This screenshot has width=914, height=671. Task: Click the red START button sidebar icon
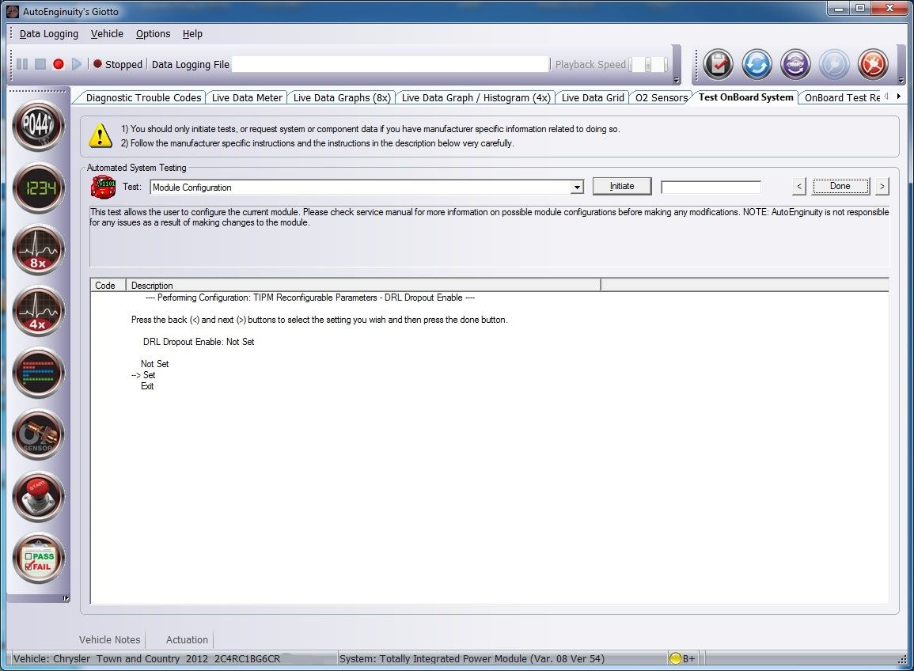tap(39, 497)
